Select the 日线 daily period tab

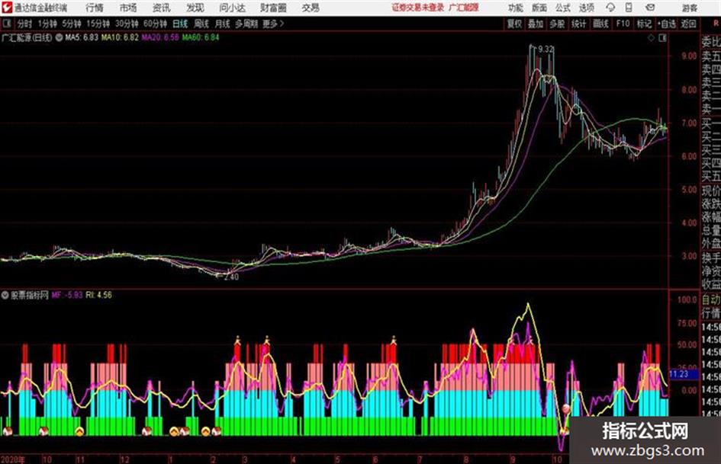180,24
